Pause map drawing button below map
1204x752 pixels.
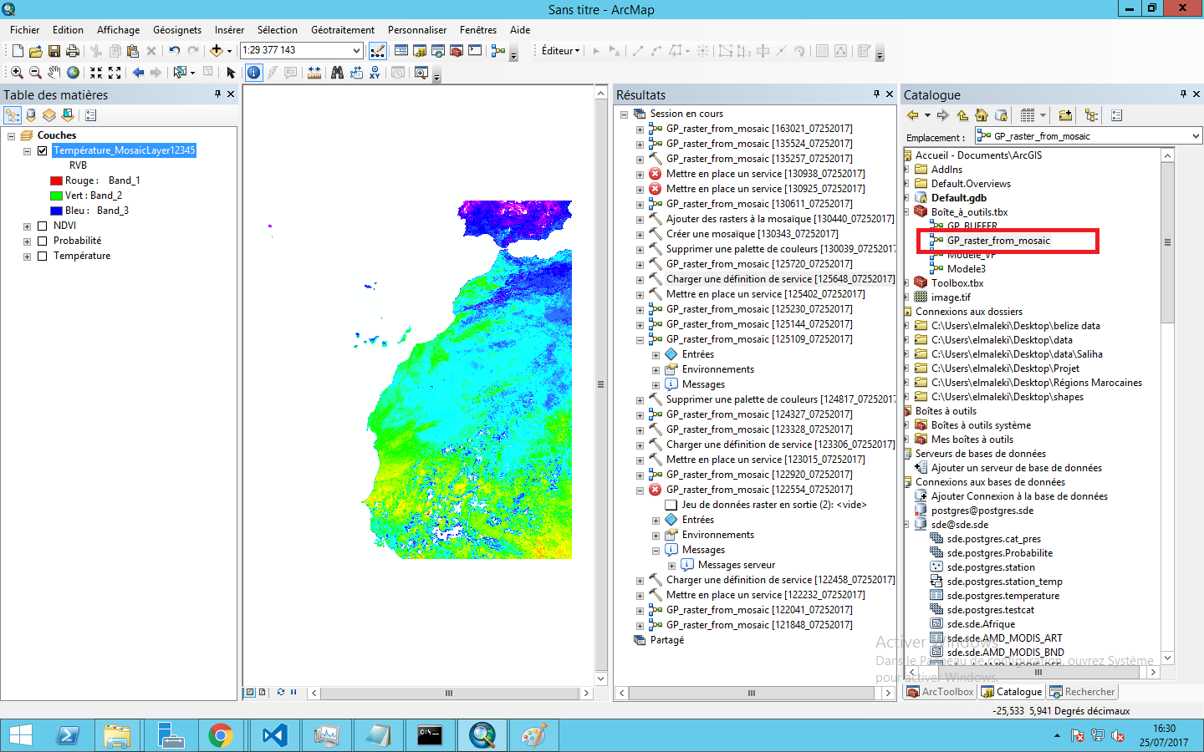pyautogui.click(x=293, y=692)
